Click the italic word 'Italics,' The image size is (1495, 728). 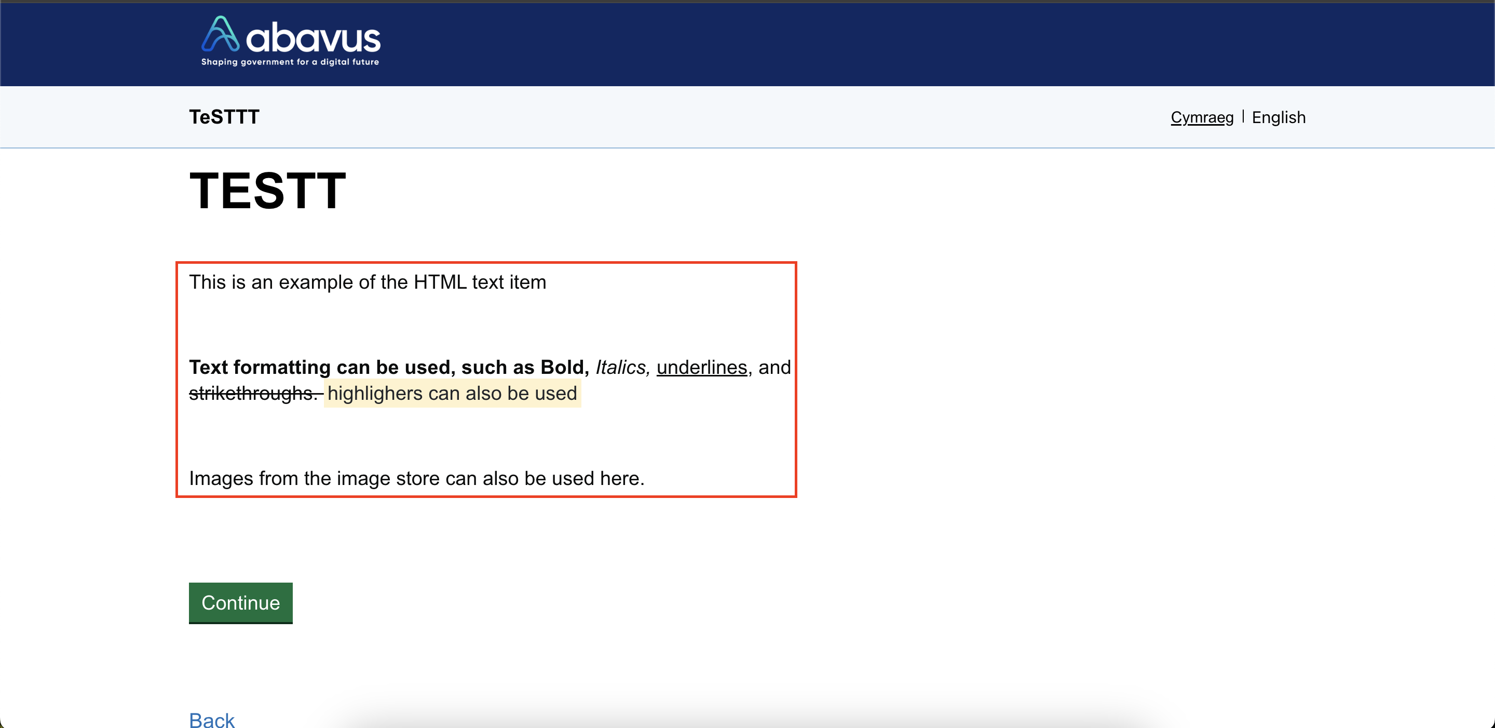click(623, 368)
